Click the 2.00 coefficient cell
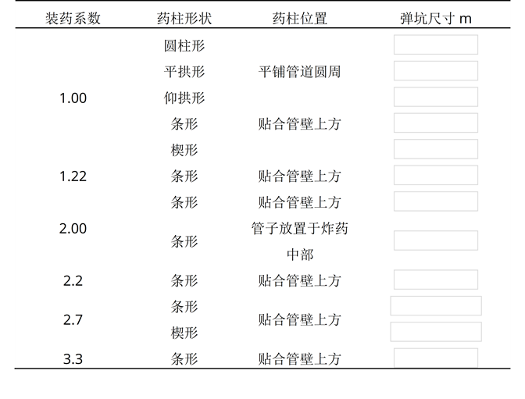The image size is (525, 399). tap(73, 229)
